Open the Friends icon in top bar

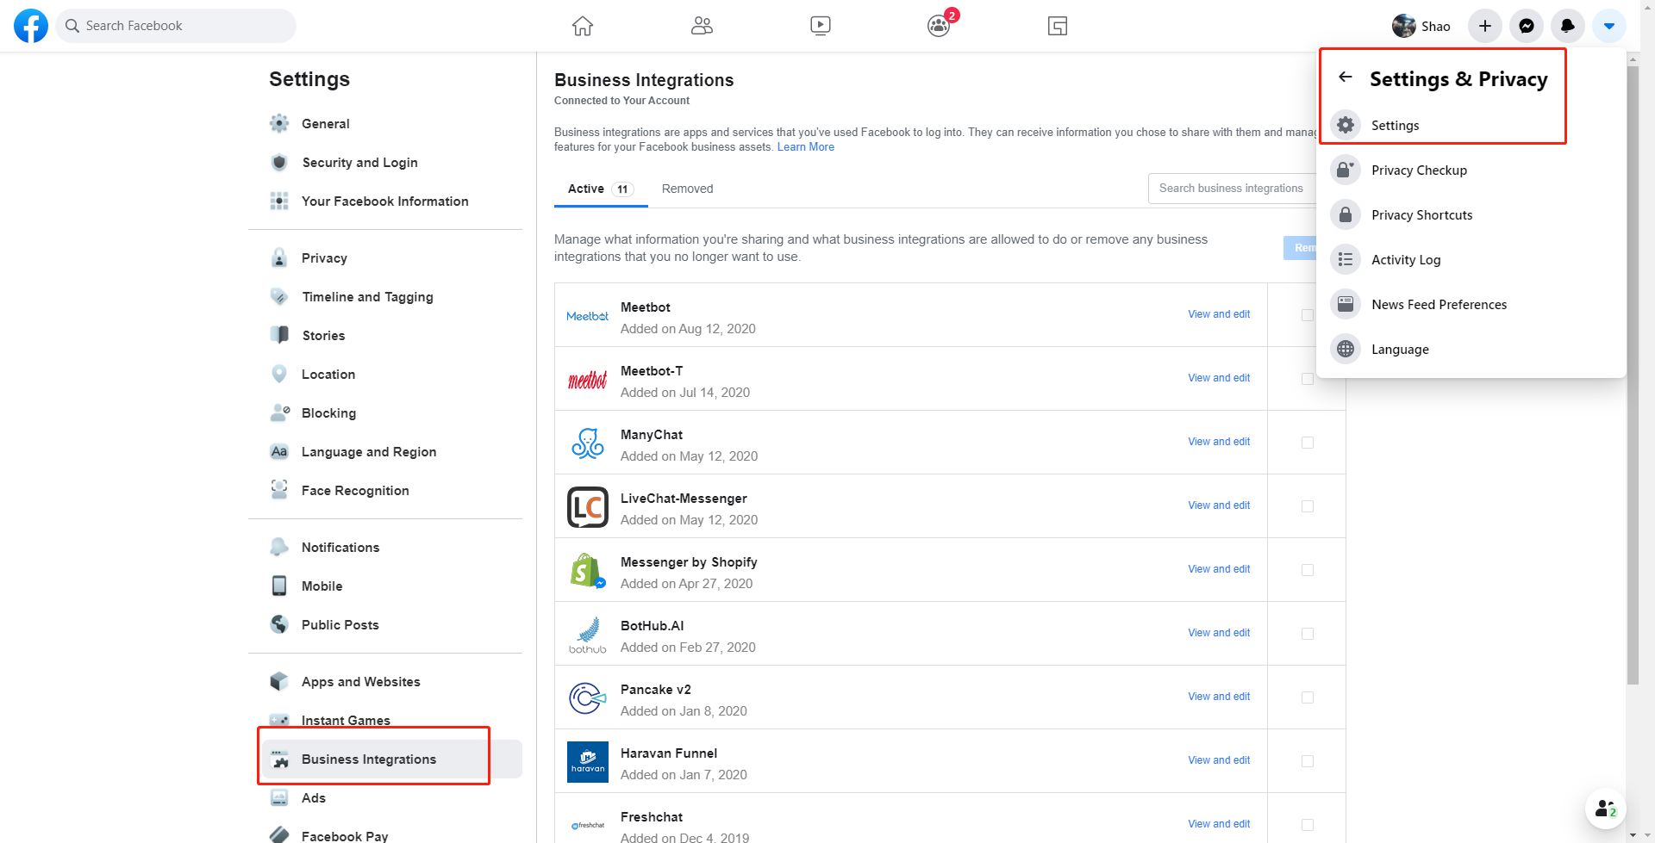[x=702, y=26]
